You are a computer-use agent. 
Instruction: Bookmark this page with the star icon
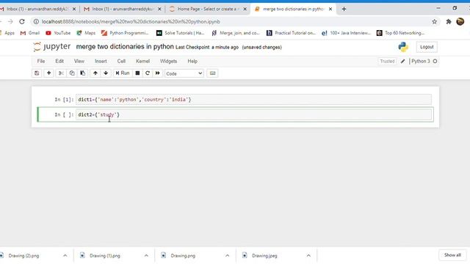point(434,21)
